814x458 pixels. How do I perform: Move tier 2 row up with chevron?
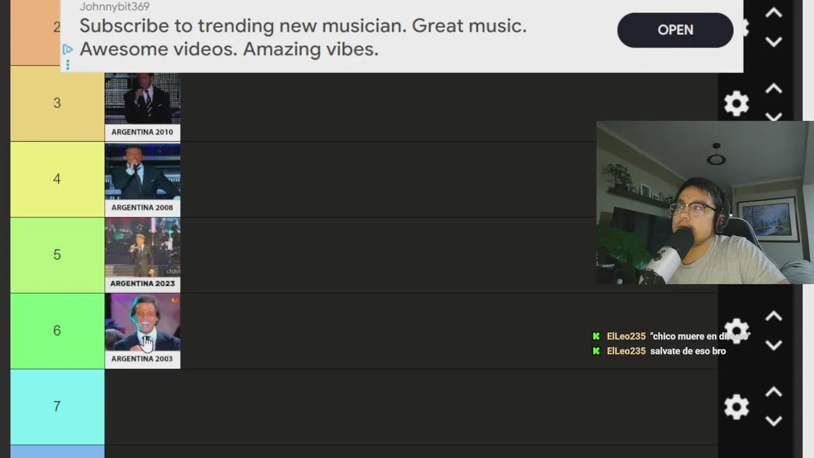tap(773, 13)
